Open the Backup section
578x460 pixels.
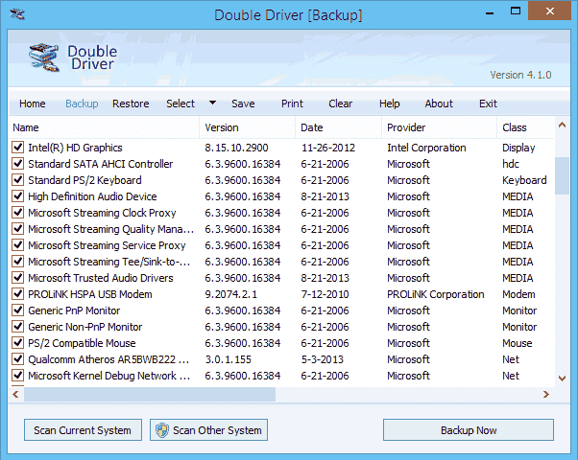[x=82, y=103]
